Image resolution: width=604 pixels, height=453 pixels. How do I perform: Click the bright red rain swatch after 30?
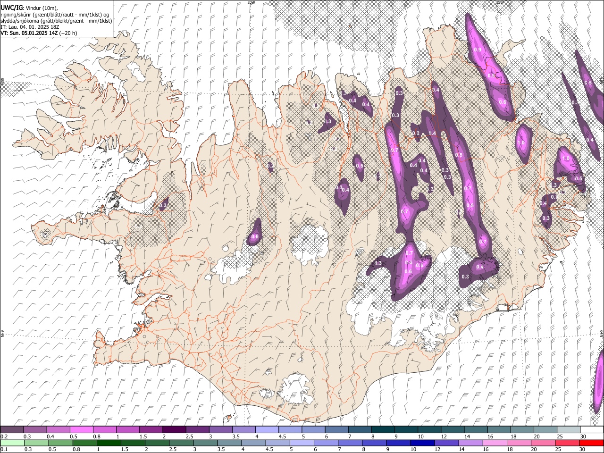pos(591,443)
